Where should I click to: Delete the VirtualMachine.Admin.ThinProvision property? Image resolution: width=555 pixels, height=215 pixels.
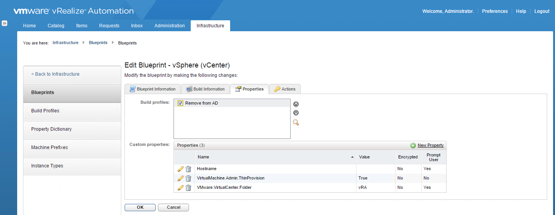[x=188, y=178]
